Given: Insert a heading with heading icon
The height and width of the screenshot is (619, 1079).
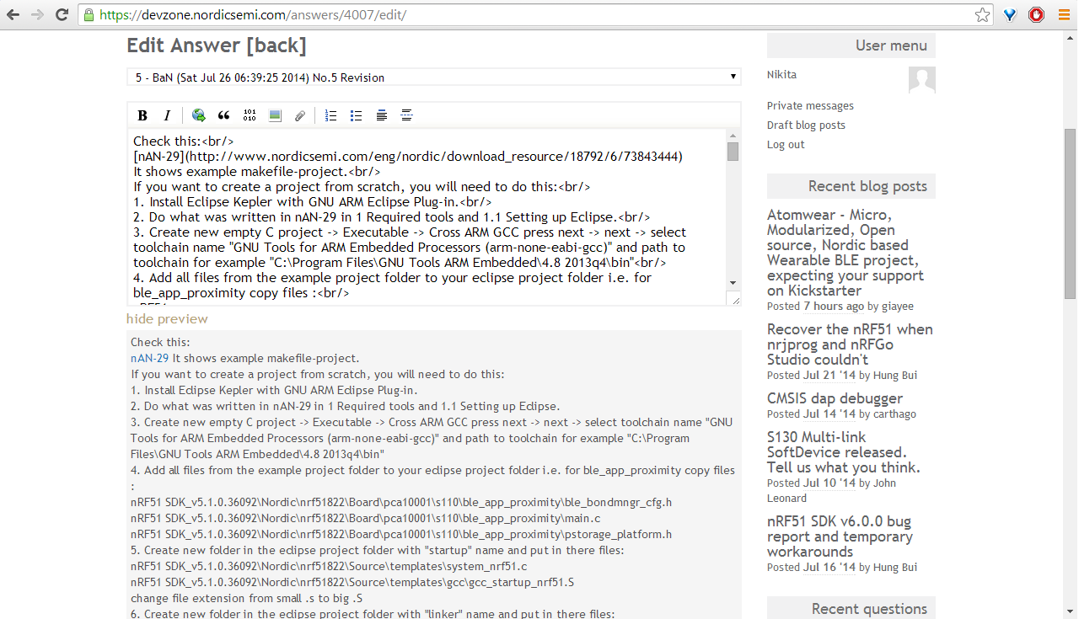Looking at the screenshot, I should tap(381, 115).
